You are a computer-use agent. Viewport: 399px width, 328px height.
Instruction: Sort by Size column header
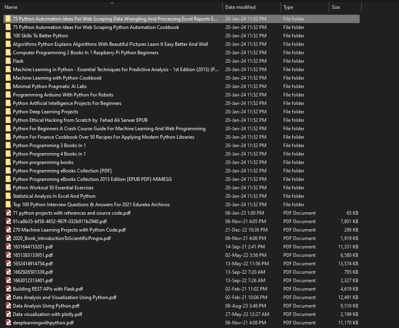coord(336,7)
